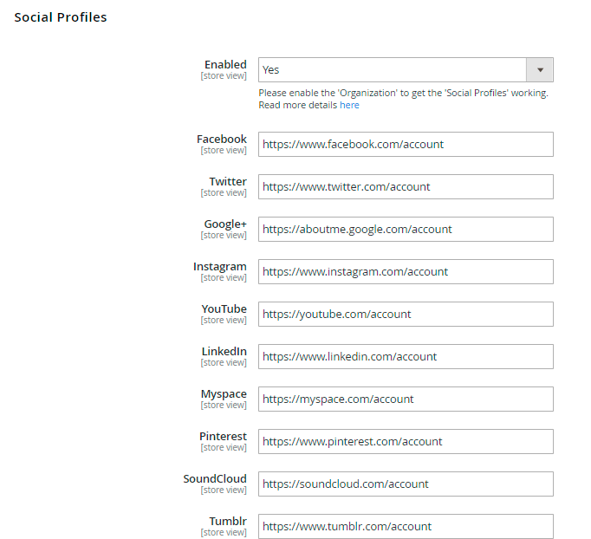The width and height of the screenshot is (591, 539).
Task: Focus the Twitter profile URL field
Action: click(x=406, y=187)
